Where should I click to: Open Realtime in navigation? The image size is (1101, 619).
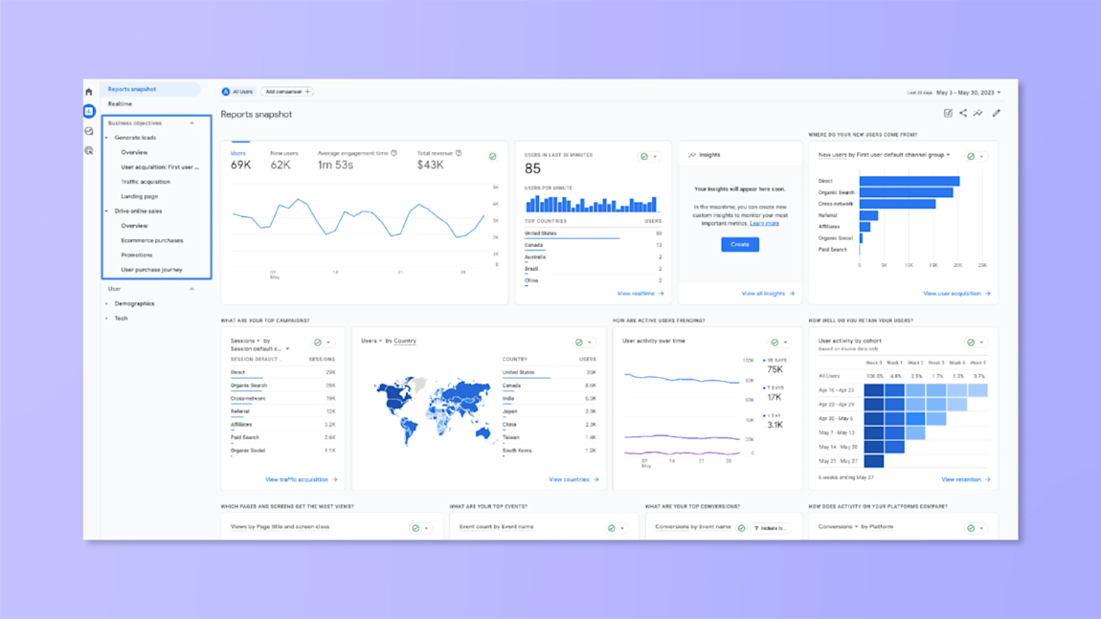(120, 104)
